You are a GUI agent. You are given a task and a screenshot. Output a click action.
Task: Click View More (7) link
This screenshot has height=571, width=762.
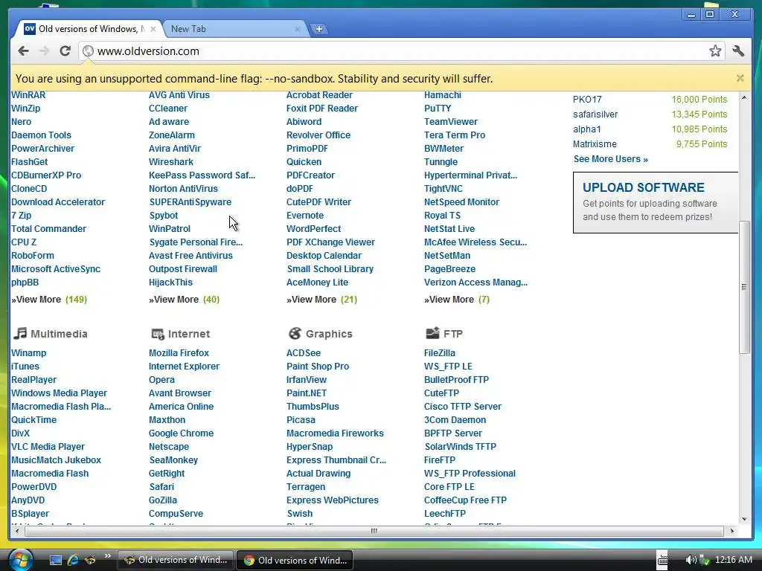pos(457,300)
